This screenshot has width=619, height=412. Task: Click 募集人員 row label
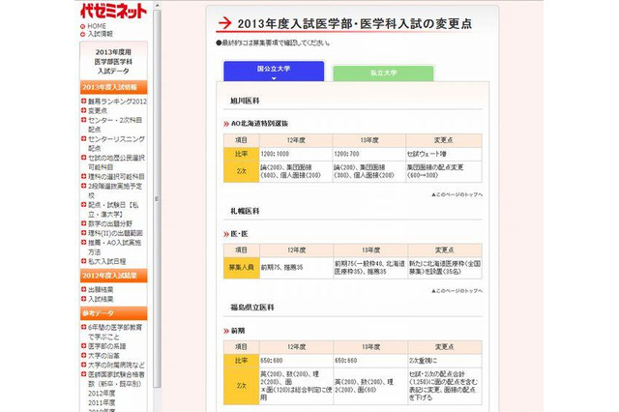tap(241, 267)
